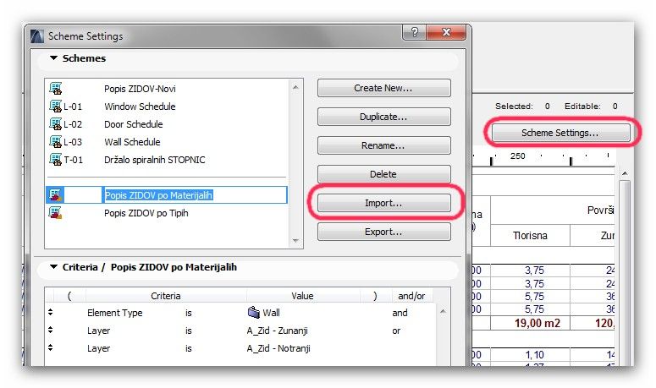Select the Wall Schedule scheme
Screen dimensions: 656x388
pos(132,142)
